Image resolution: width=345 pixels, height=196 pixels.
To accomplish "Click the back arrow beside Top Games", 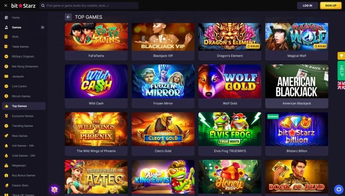I will (x=68, y=17).
